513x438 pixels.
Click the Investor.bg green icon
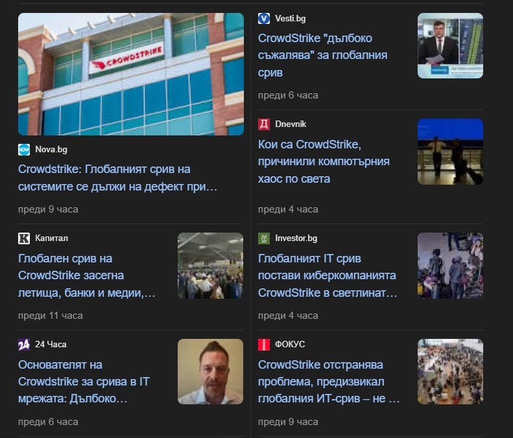[x=264, y=238]
